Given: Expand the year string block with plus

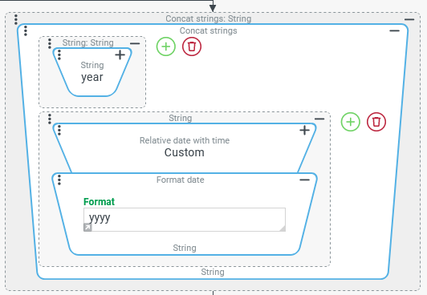Looking at the screenshot, I should coord(120,55).
